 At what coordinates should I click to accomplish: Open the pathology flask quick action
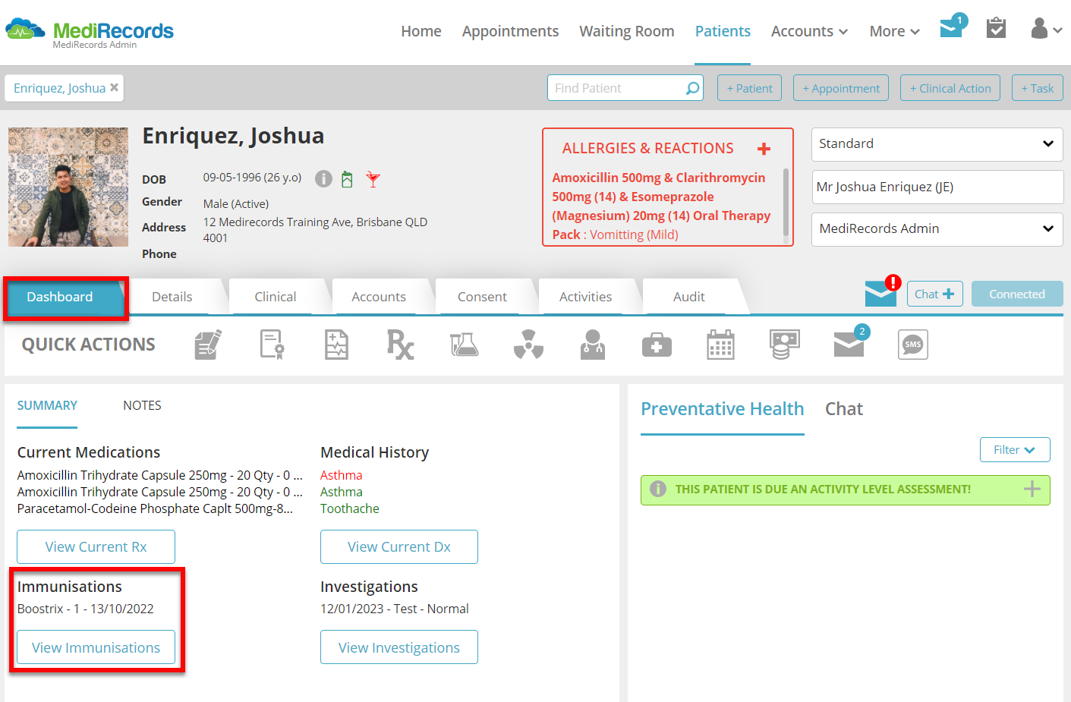coord(464,345)
